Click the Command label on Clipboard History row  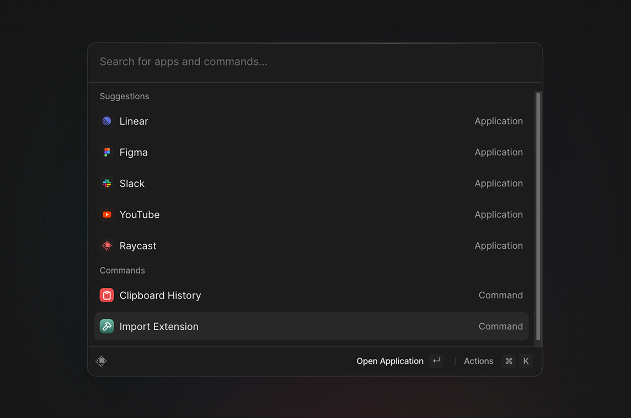tap(501, 295)
